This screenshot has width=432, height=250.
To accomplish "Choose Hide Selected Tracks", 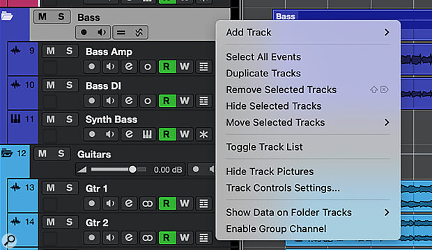I will (x=308, y=106).
